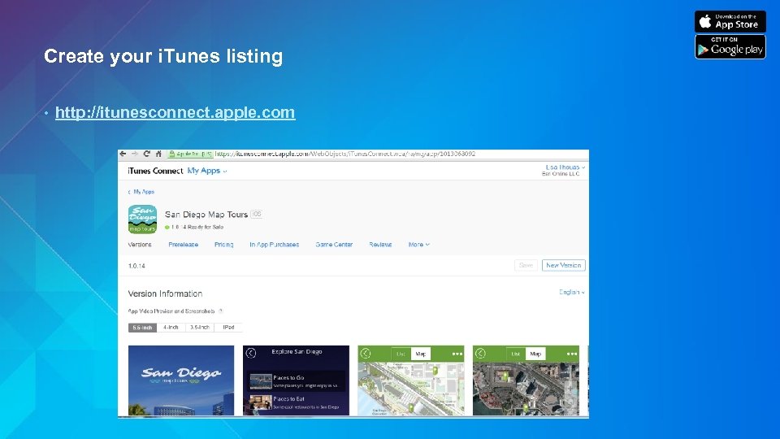Click Places to Go row in screenshot

(297, 381)
